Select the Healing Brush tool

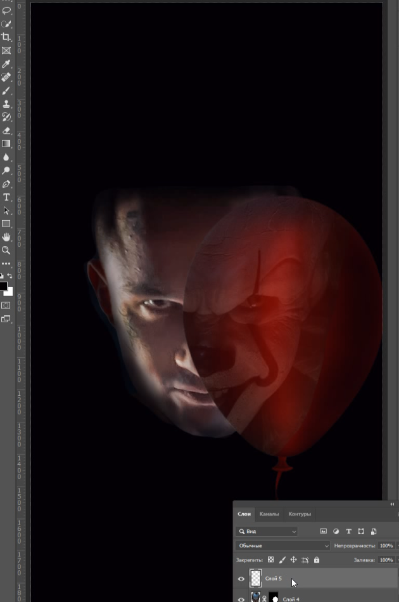(x=6, y=77)
